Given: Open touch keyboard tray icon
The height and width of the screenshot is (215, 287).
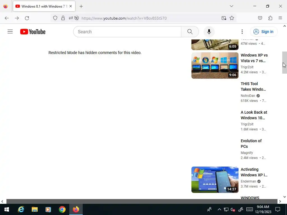Looking at the screenshot, I should coord(249,209).
